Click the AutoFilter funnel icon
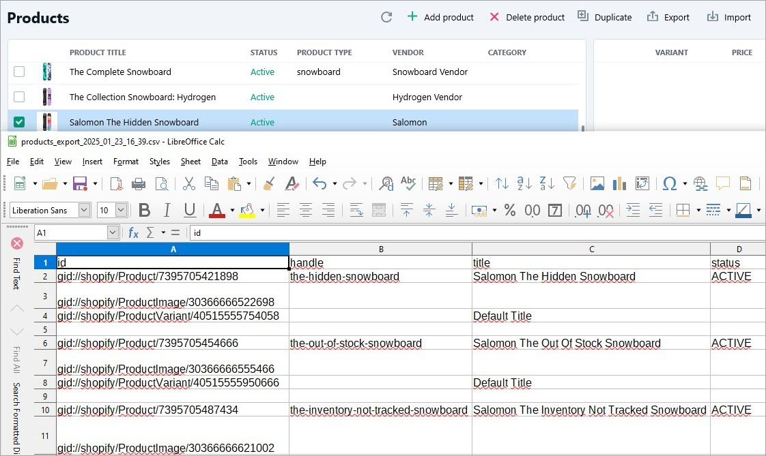 tap(569, 184)
